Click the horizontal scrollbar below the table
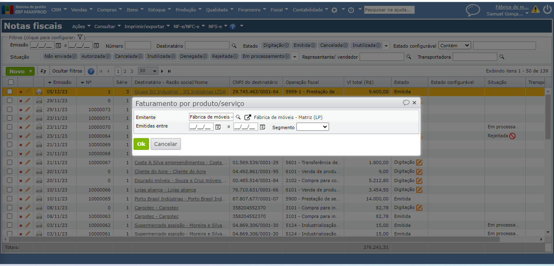Image resolution: width=554 pixels, height=266 pixels. (254, 239)
